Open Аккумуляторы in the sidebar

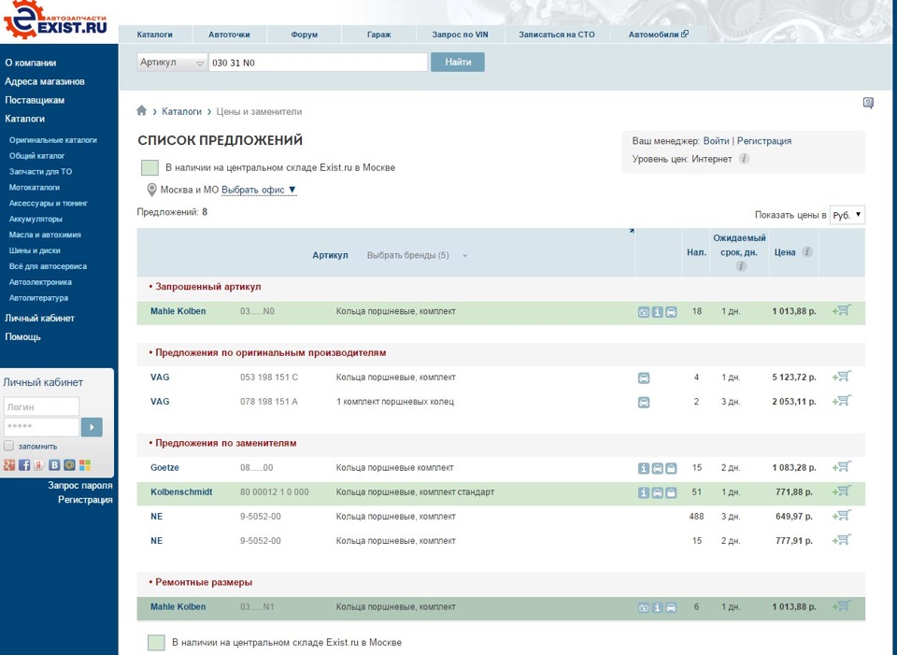click(x=36, y=219)
